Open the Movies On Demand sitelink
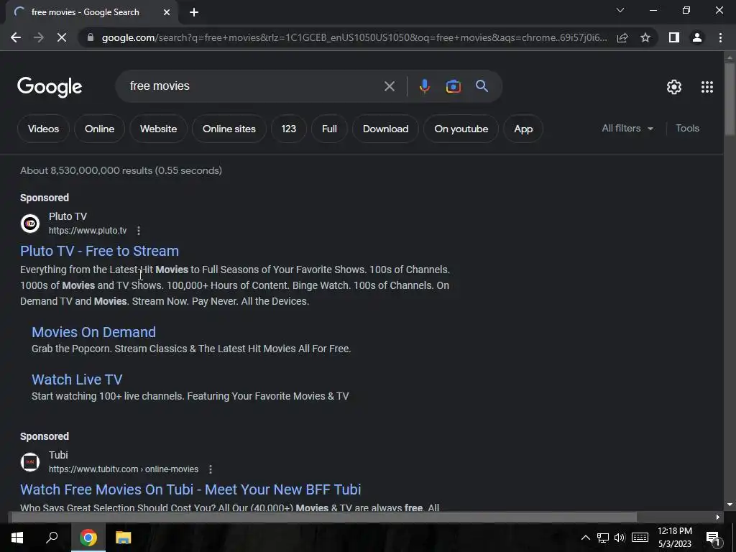 point(93,332)
